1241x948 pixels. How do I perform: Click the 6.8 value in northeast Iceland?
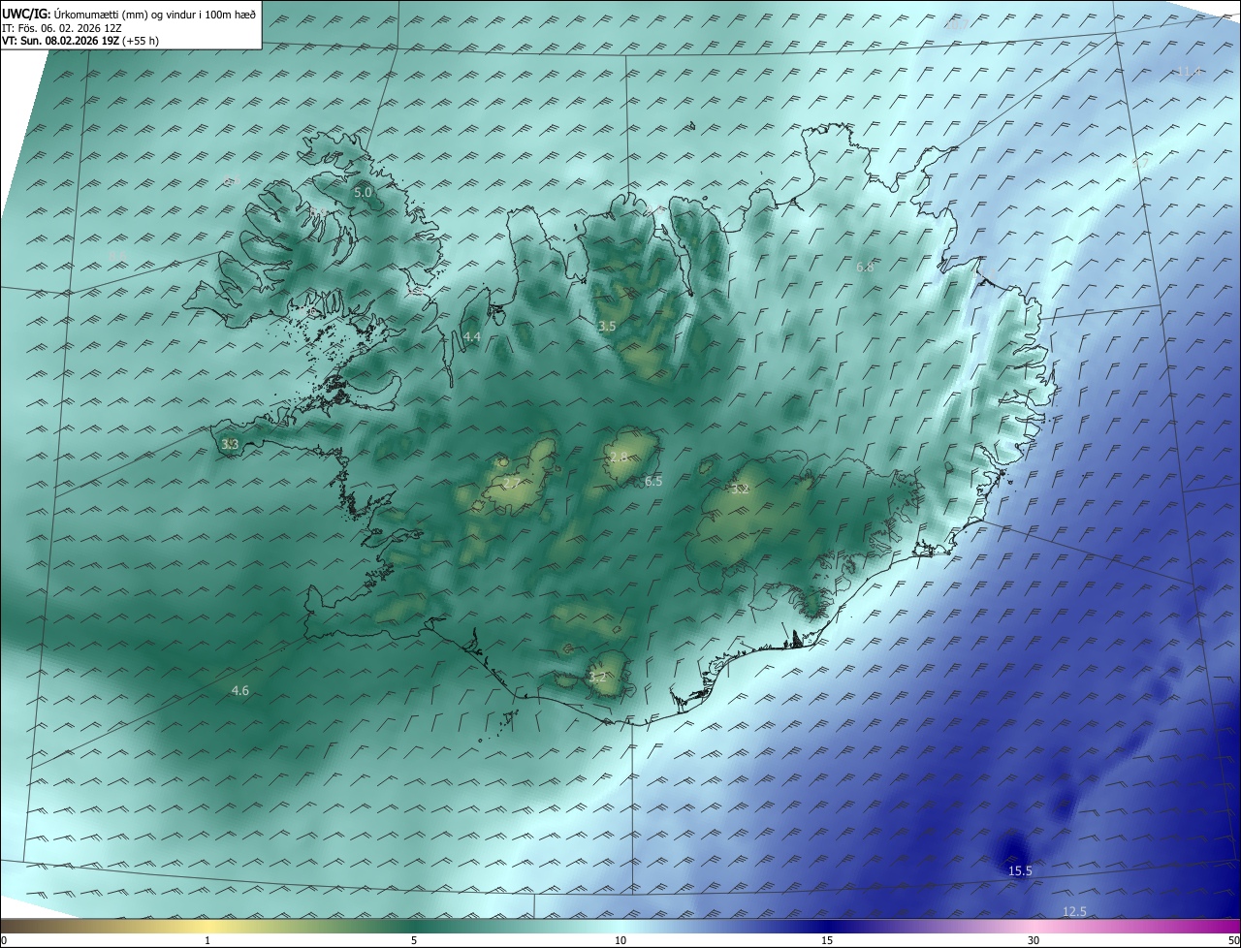tap(866, 267)
